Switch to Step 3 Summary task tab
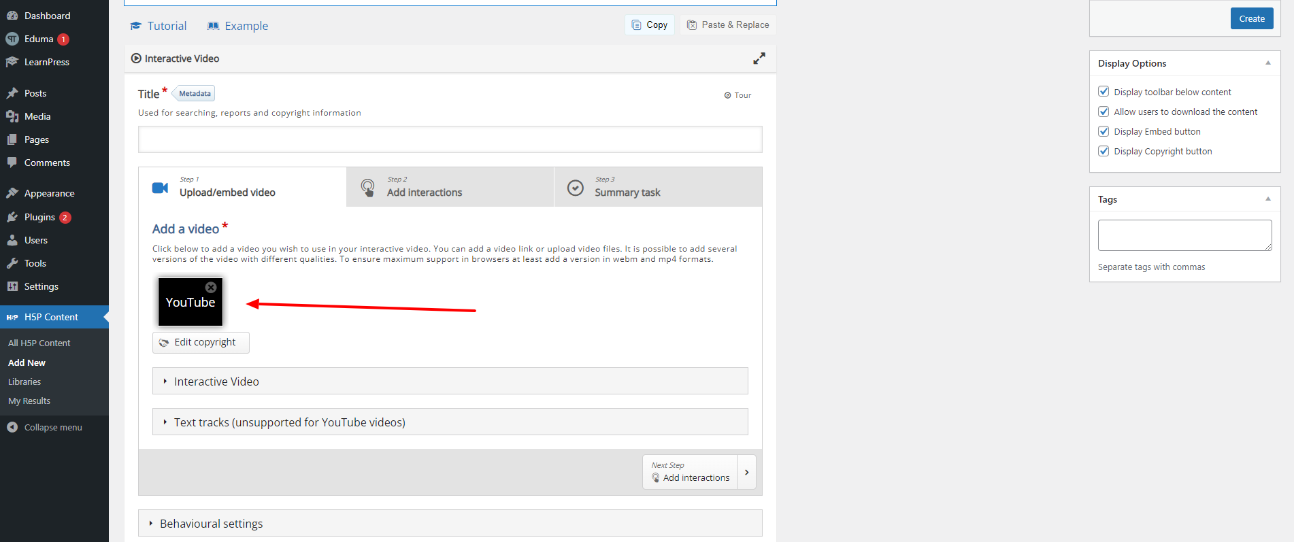1294x542 pixels. (x=659, y=187)
